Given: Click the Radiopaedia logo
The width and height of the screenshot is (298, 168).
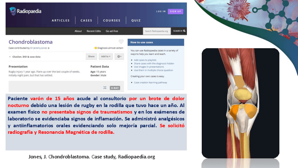Looking at the screenshot, I should 25,11.
